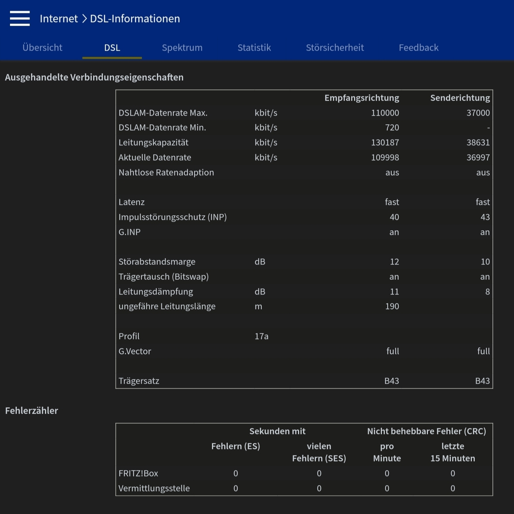Open the hamburger navigation menu
Image resolution: width=514 pixels, height=514 pixels.
20,18
